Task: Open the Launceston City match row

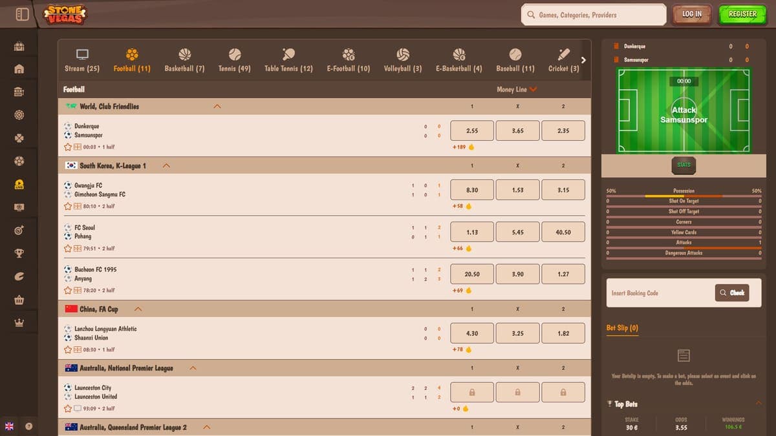Action: pyautogui.click(x=324, y=397)
